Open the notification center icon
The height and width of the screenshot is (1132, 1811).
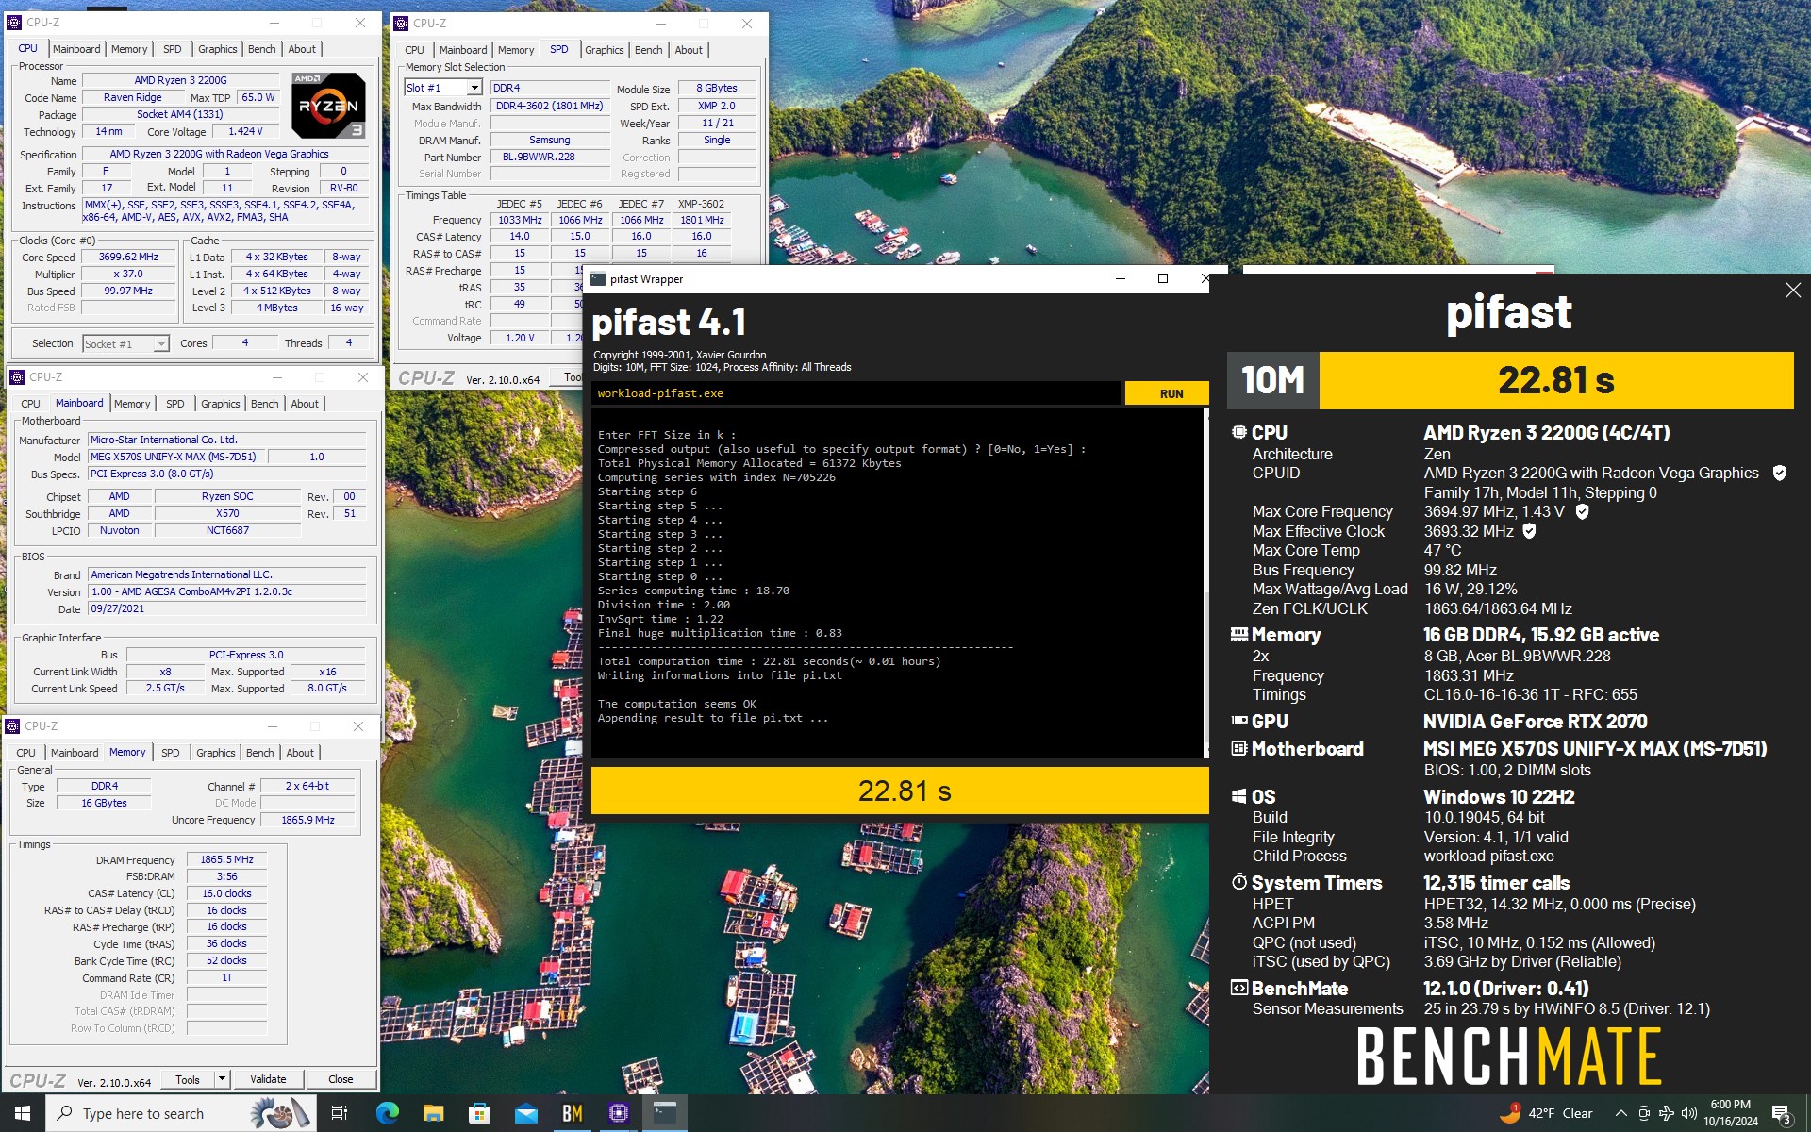point(1782,1114)
